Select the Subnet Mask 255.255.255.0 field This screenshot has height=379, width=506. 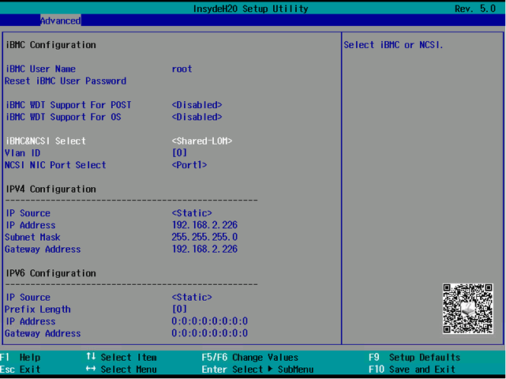pyautogui.click(x=204, y=237)
